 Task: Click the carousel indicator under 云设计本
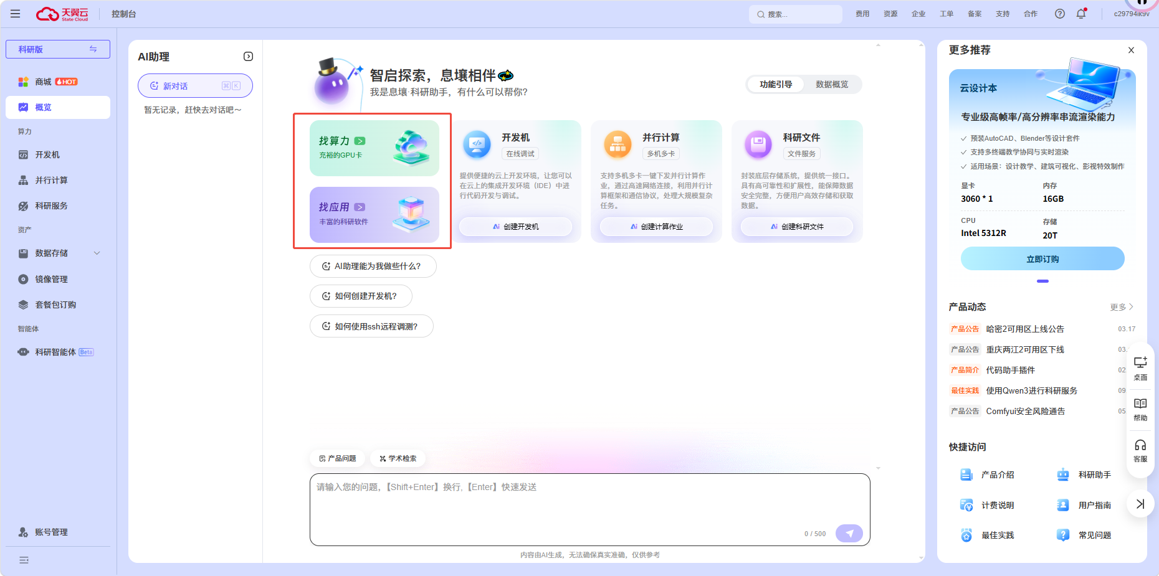click(1042, 281)
